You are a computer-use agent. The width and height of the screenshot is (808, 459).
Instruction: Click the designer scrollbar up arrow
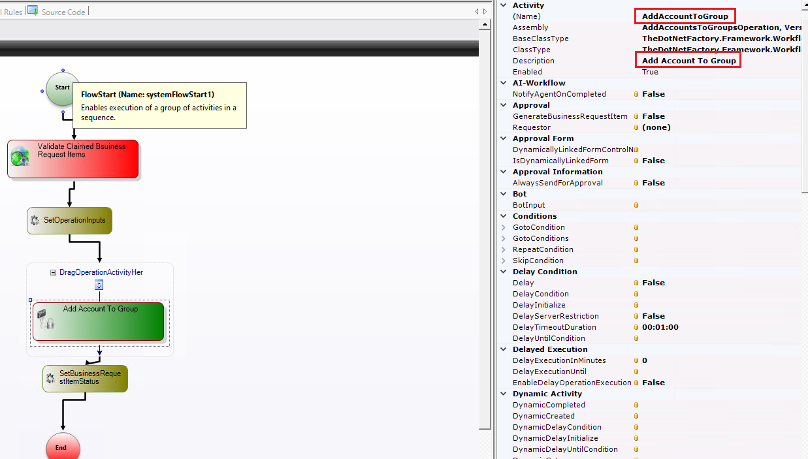pos(485,25)
